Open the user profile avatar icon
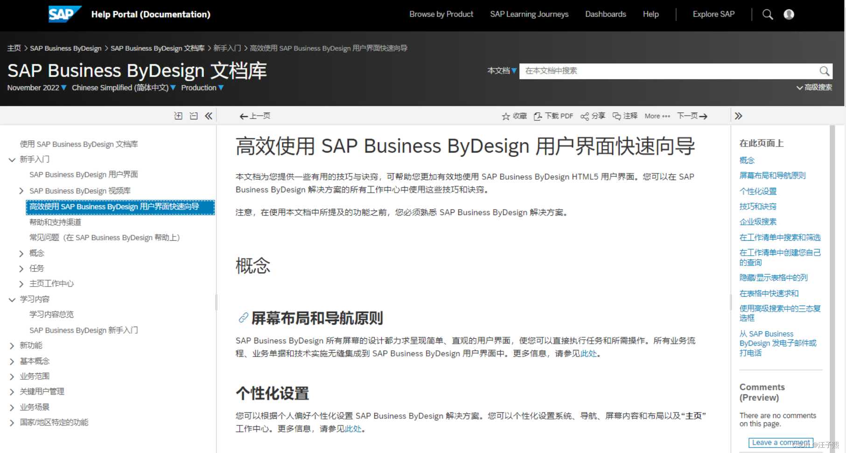This screenshot has width=846, height=453. (789, 14)
